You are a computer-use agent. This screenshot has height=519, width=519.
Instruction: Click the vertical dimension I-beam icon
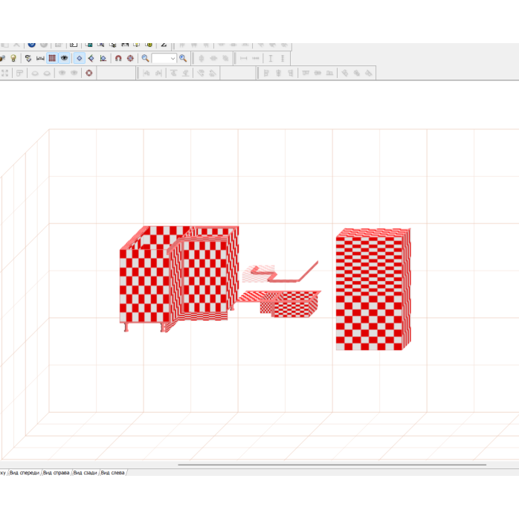[271, 58]
